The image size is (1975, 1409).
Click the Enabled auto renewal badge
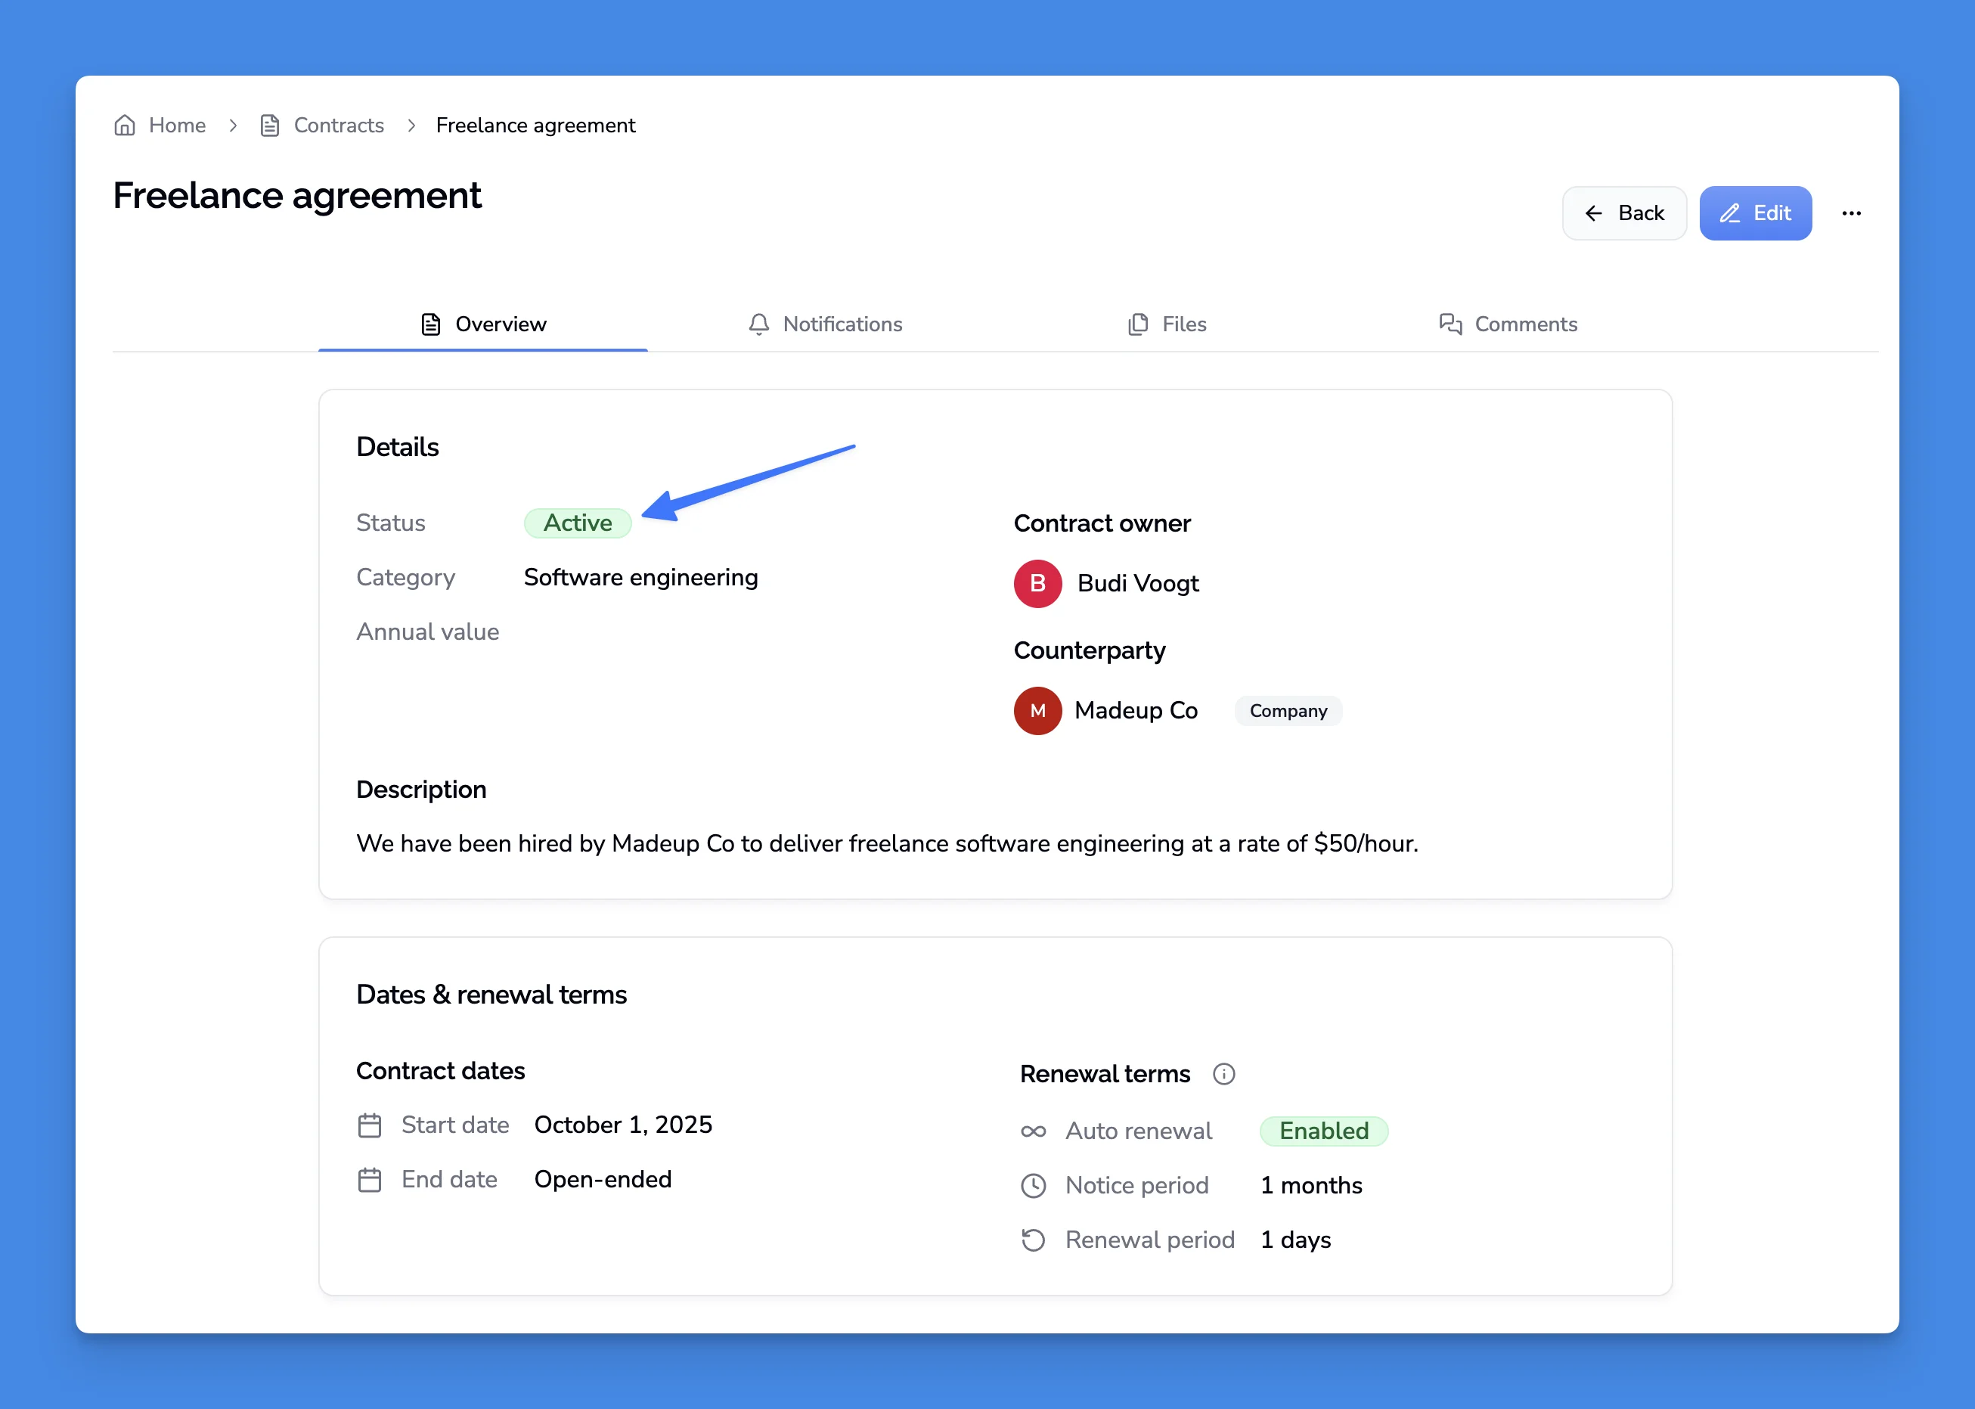pos(1324,1131)
